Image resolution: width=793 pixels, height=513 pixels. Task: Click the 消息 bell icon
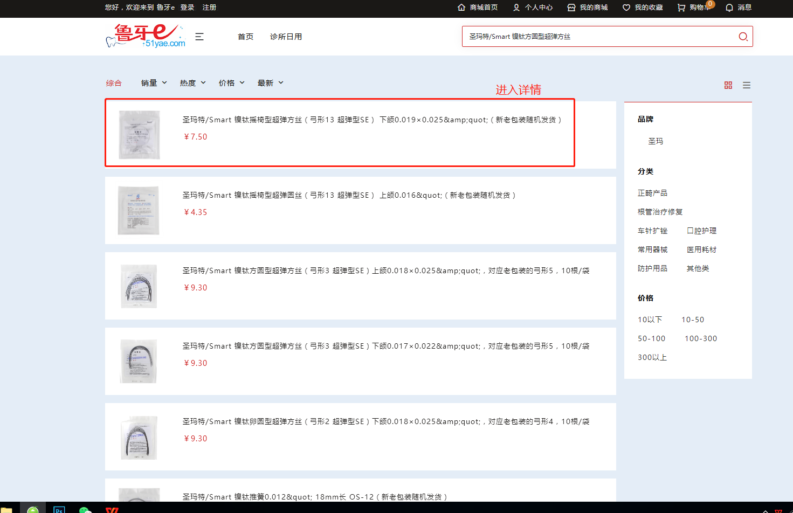tap(729, 8)
